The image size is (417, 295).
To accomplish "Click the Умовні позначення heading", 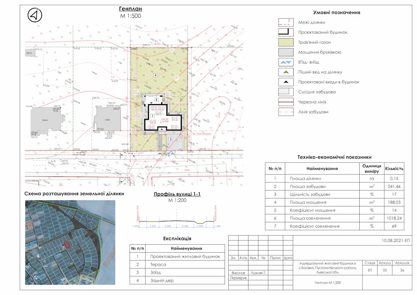I will coord(336,13).
